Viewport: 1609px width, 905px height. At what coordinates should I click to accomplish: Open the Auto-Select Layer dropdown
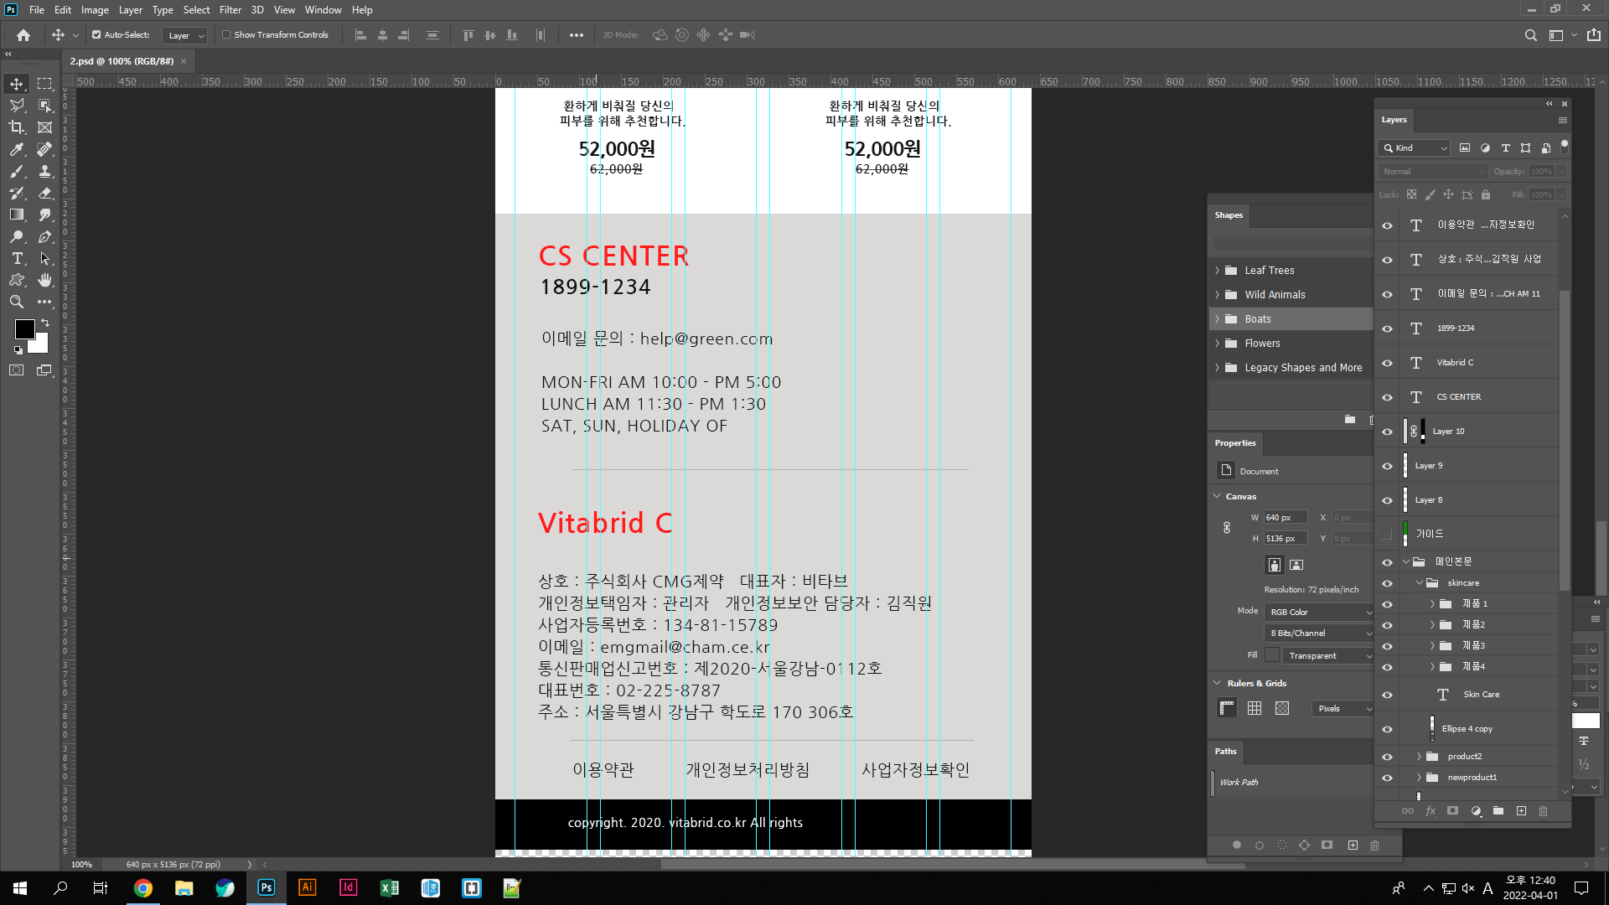pos(185,35)
